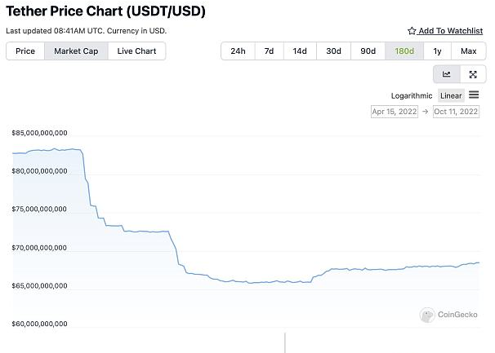The height and width of the screenshot is (353, 495).
Task: Switch chart scale to Logarithmic
Action: pyautogui.click(x=412, y=96)
